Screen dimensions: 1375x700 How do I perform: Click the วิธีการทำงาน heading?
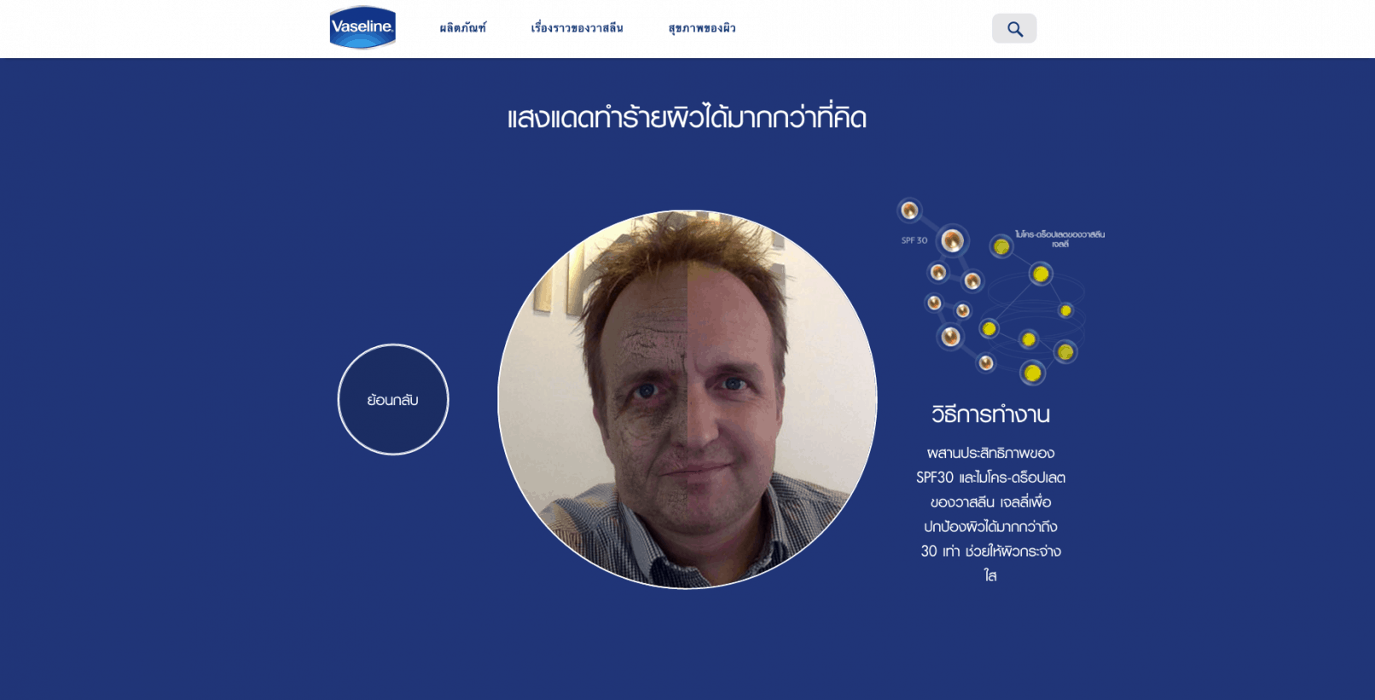pos(990,414)
